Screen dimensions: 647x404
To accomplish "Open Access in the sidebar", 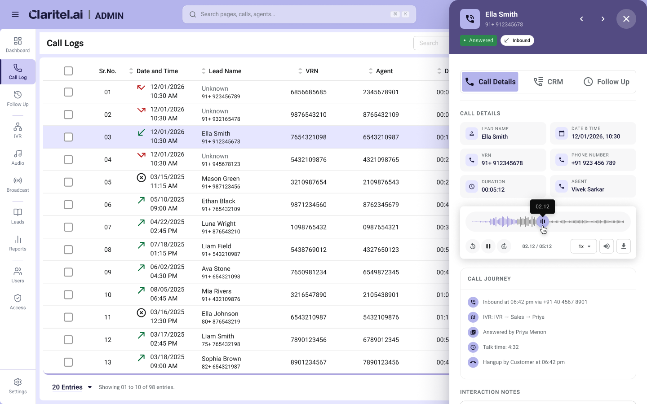I will [18, 302].
